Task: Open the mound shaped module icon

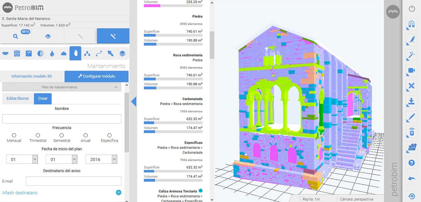Action: point(64,53)
